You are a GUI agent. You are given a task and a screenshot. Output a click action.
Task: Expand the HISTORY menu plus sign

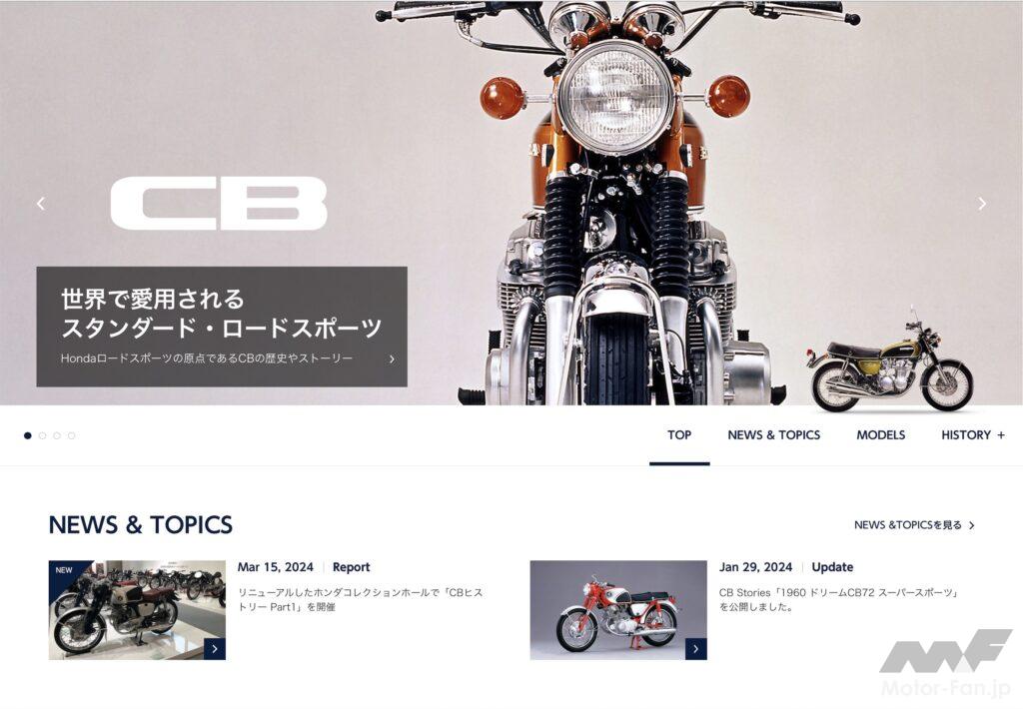click(x=1001, y=435)
